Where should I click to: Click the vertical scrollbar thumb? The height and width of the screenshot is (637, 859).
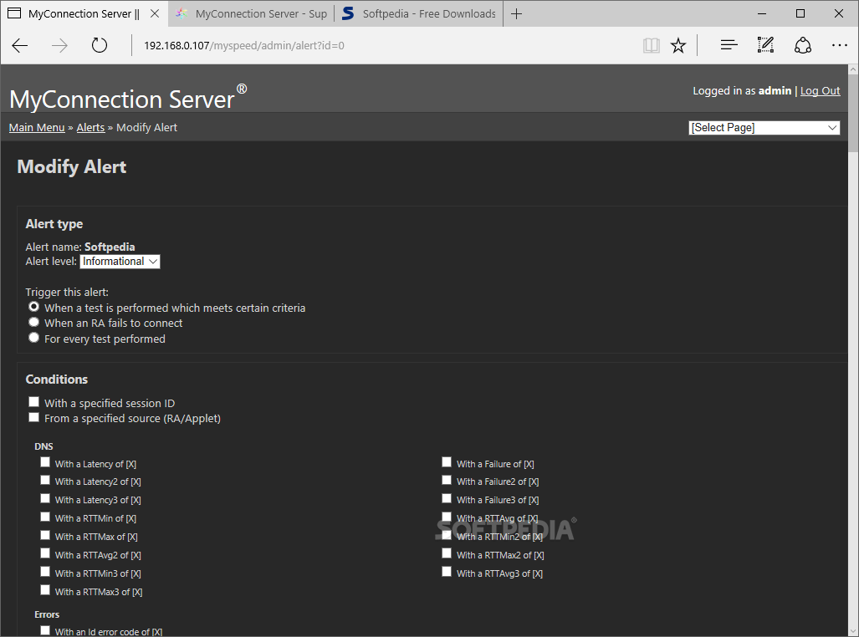click(853, 114)
